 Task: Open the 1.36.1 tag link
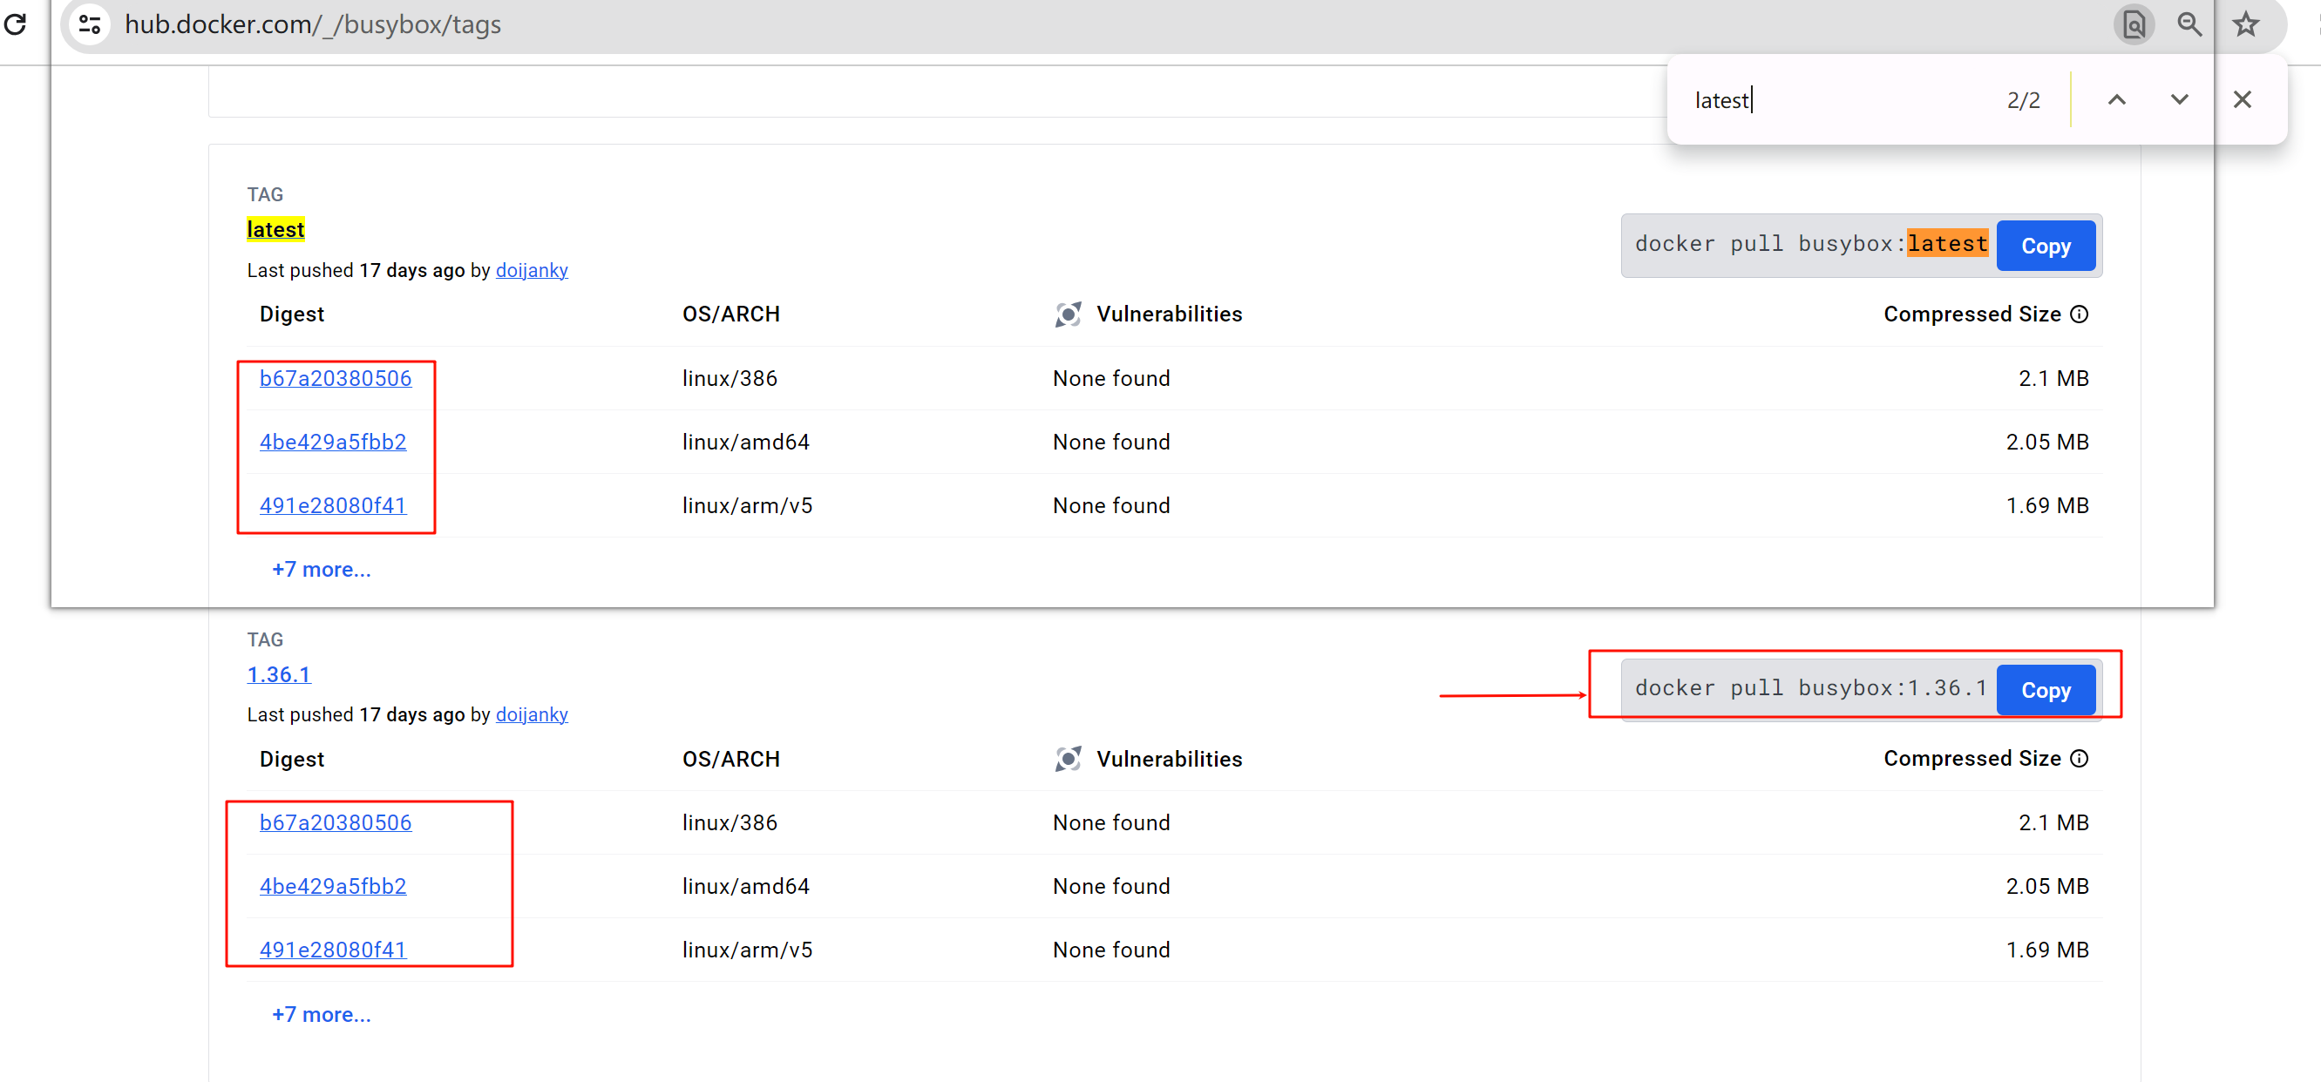pos(278,674)
